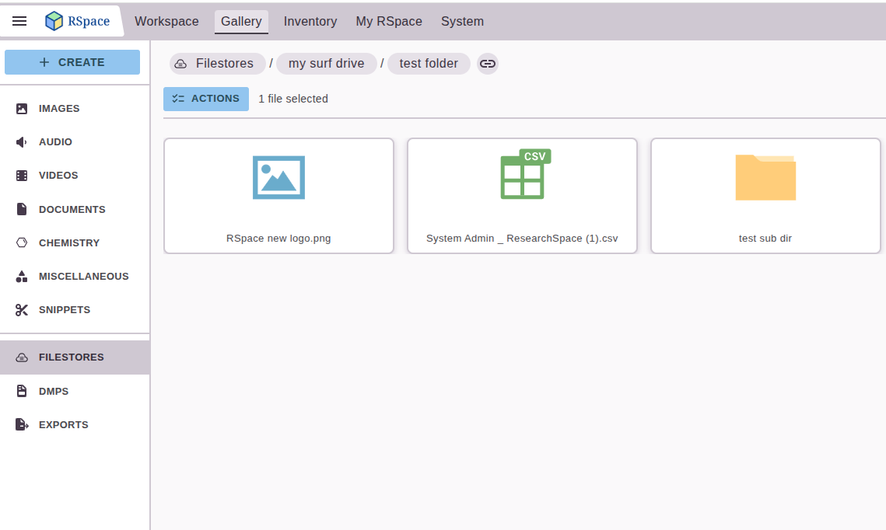
Task: Copy link with the chain icon
Action: (488, 64)
